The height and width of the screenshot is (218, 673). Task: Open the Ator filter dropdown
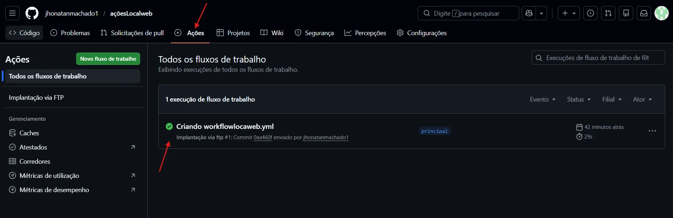[x=642, y=99]
